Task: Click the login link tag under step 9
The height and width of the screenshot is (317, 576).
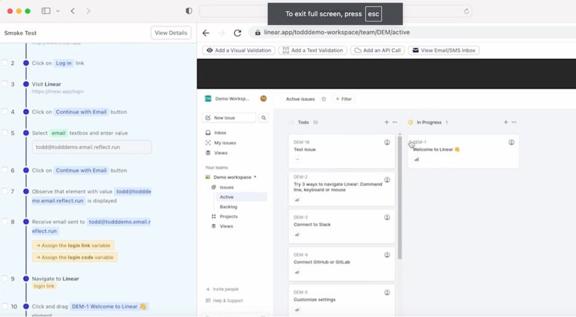Action: (44, 286)
